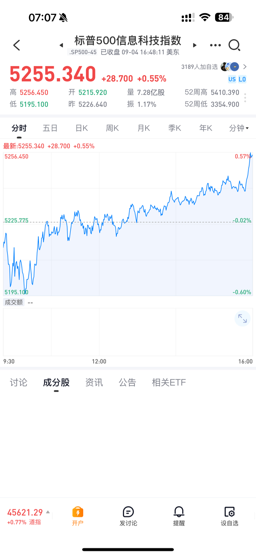This screenshot has width=256, height=556.
Task: Open the search magnifier icon
Action: 234,45
